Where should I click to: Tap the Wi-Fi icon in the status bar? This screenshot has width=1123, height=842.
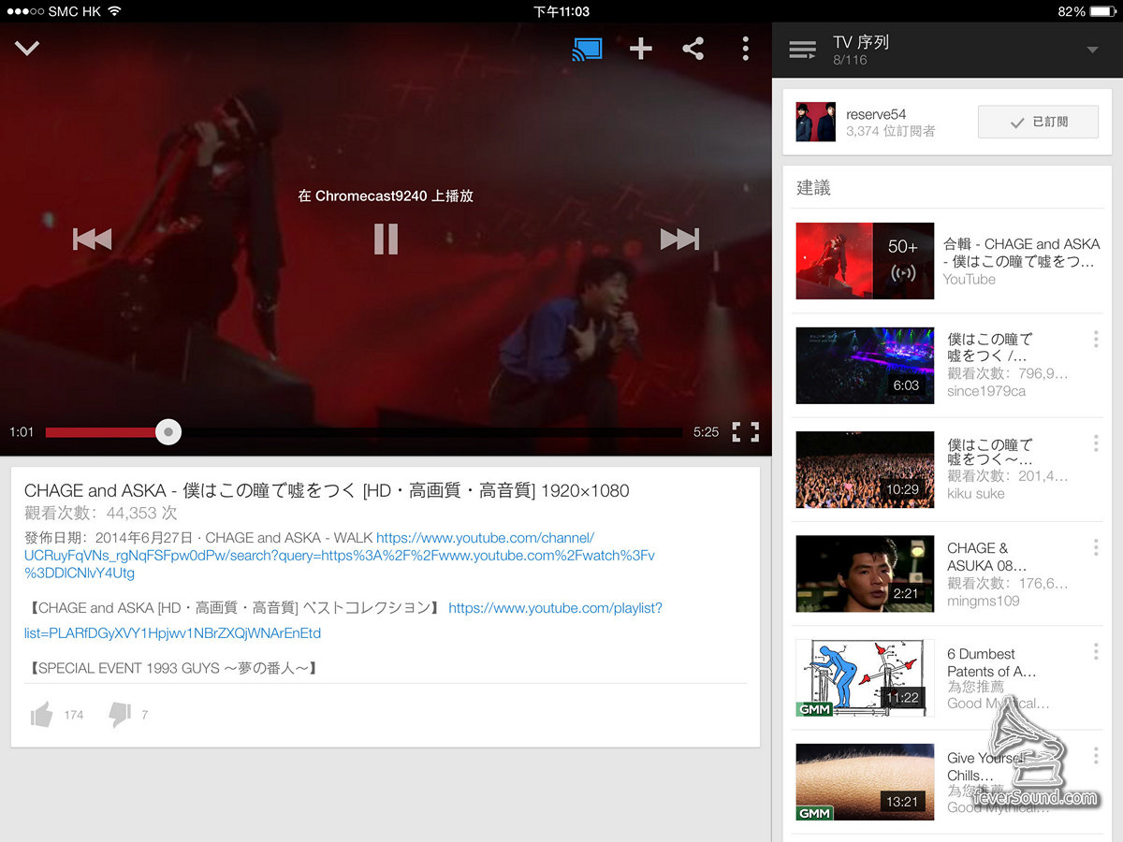tap(114, 11)
